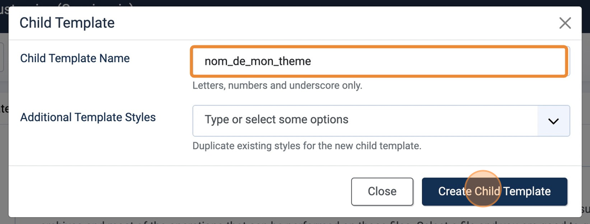This screenshot has height=224, width=590.
Task: Click empty header space beside the dialog title
Action: (x=316, y=23)
